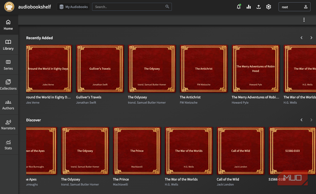Screen dimensions: 316x194
Task: Open the 51566-0103 book cover
Action: click(x=292, y=151)
